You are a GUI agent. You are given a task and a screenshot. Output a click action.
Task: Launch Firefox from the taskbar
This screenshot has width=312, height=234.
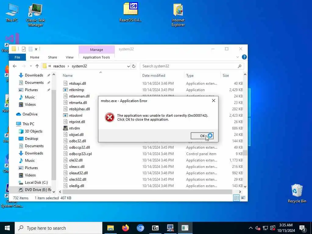click(x=125, y=228)
